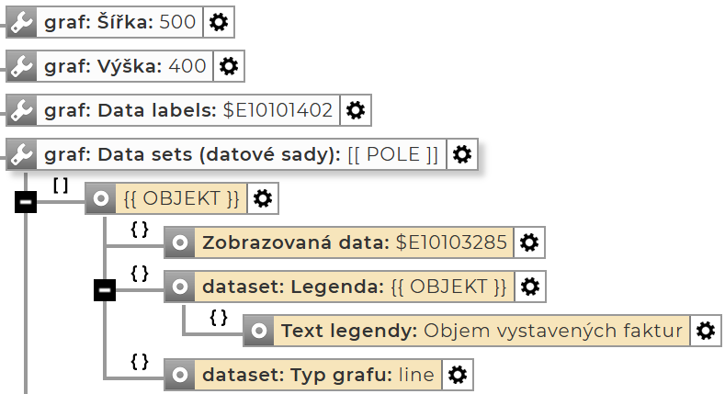725x394 pixels.
Task: Select the circle marker on OBJEKT node
Action: pos(101,198)
